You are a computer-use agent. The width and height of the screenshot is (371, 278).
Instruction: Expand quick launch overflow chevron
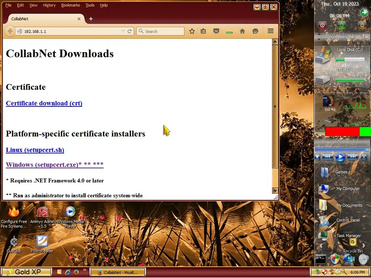[x=84, y=270]
